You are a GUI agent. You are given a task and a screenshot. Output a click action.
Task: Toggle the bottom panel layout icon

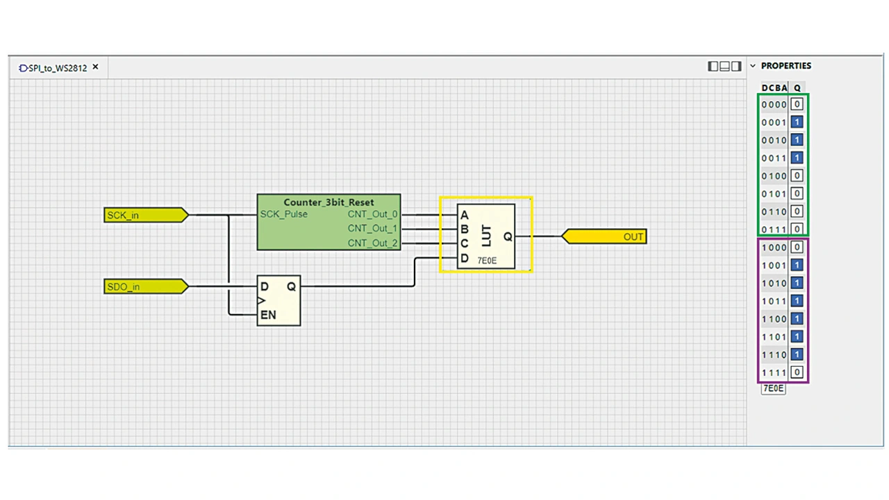(x=724, y=67)
